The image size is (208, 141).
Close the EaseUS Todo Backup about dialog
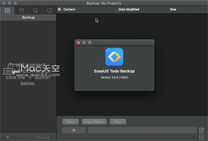[78, 43]
